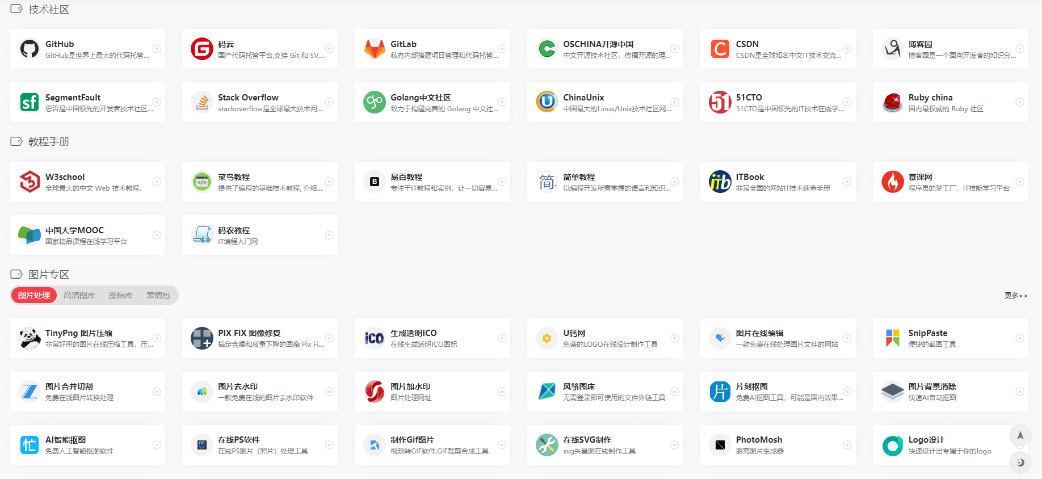
Task: Switch to the 高清图库 tab
Action: [79, 295]
